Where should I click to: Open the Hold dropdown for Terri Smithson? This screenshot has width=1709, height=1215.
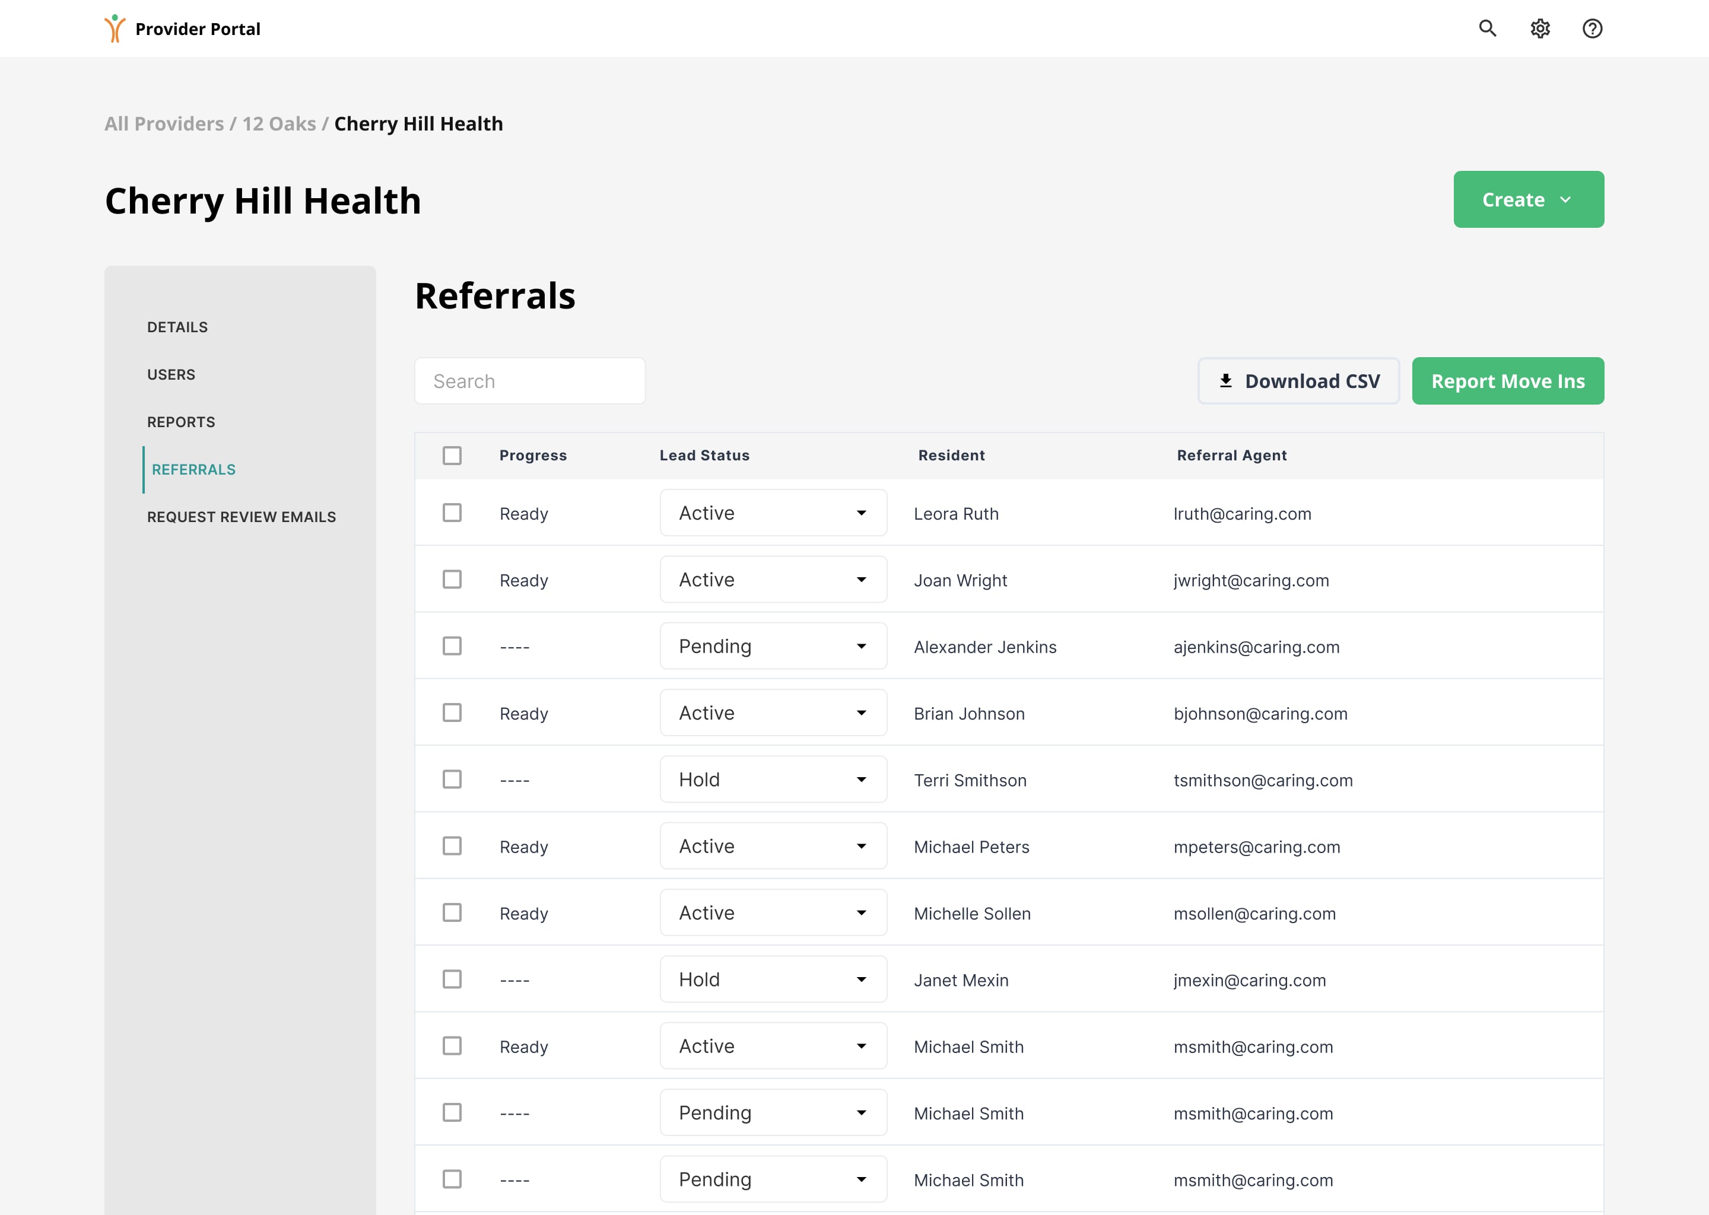(x=773, y=780)
